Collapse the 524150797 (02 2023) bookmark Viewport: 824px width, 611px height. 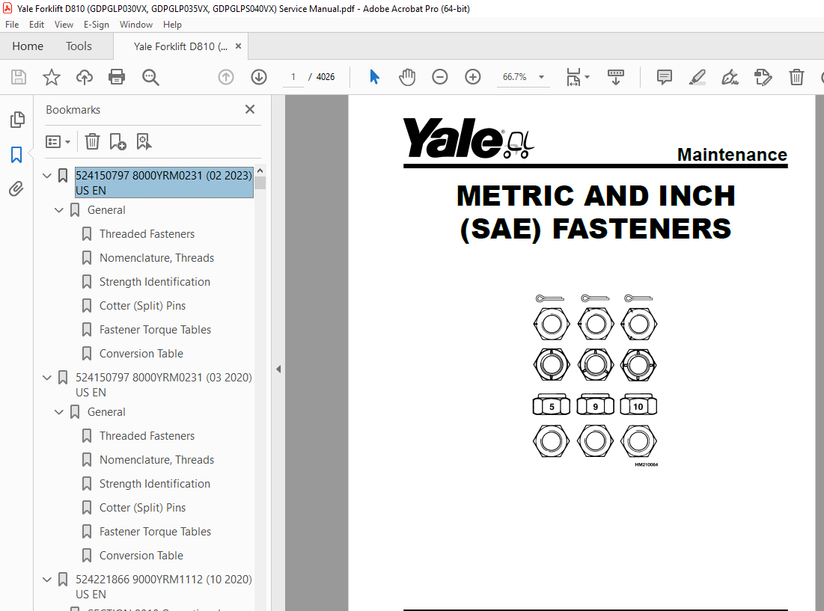(x=46, y=176)
